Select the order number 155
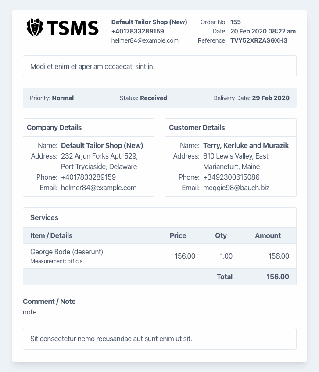319x372 pixels. 235,22
